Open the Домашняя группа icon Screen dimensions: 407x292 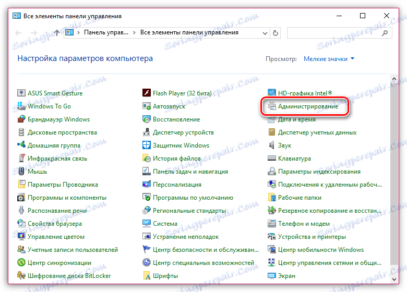pyautogui.click(x=21, y=145)
